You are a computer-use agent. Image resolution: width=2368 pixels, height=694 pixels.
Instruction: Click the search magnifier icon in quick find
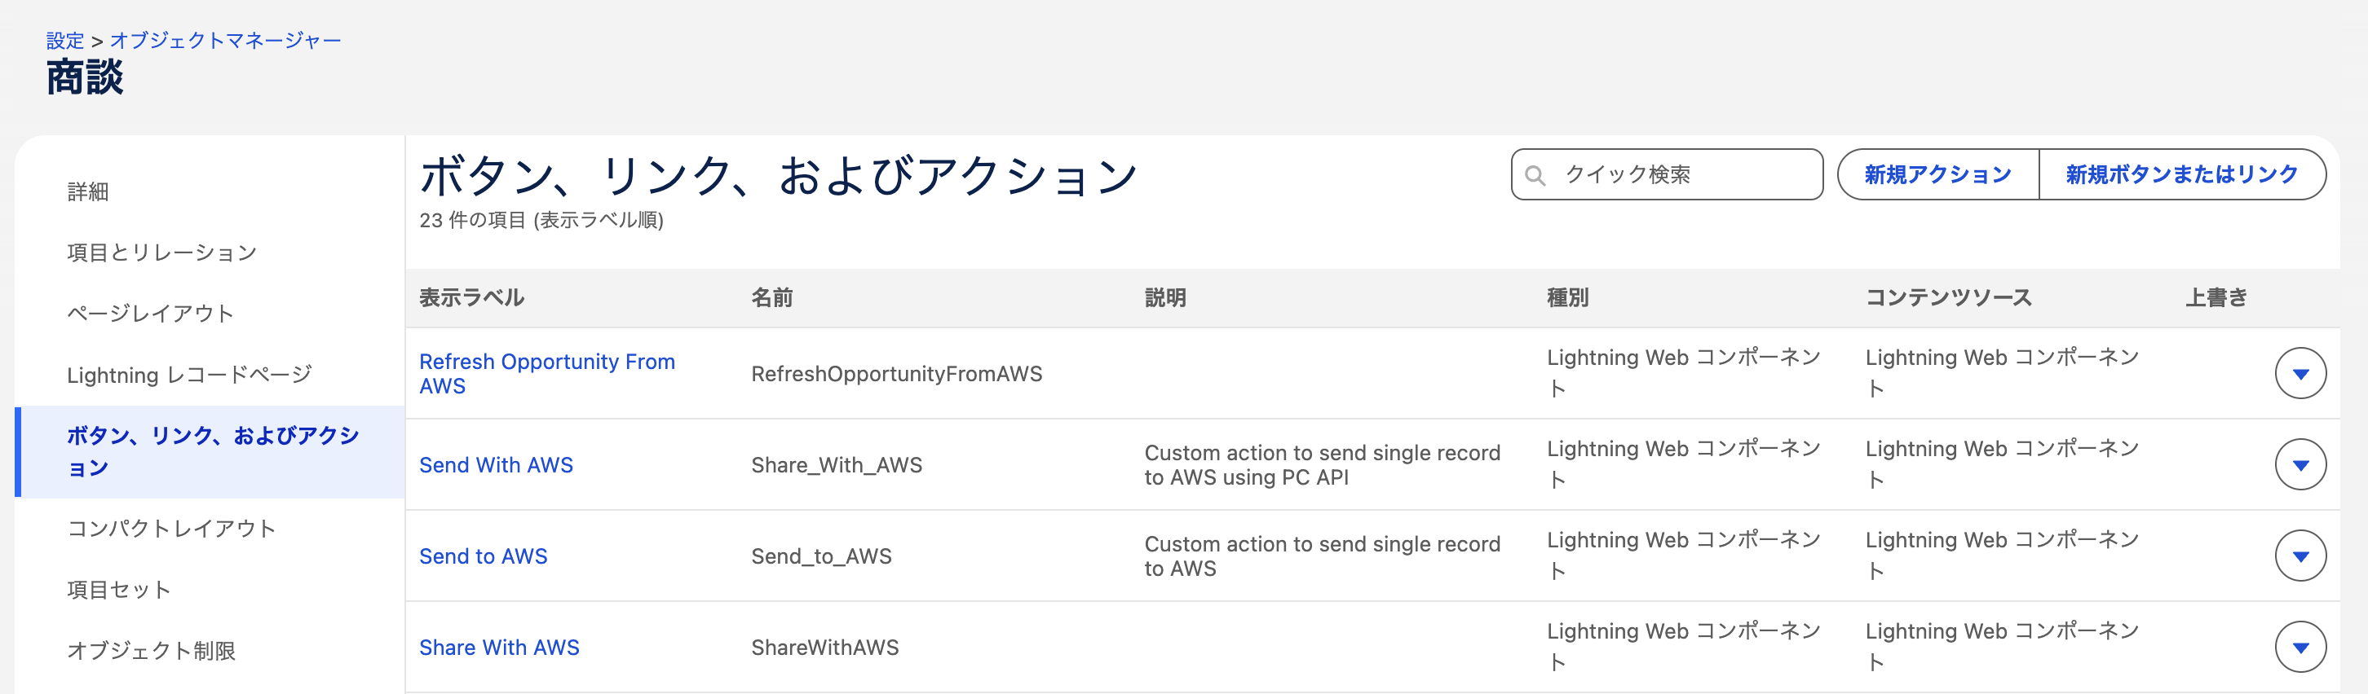[x=1535, y=174]
